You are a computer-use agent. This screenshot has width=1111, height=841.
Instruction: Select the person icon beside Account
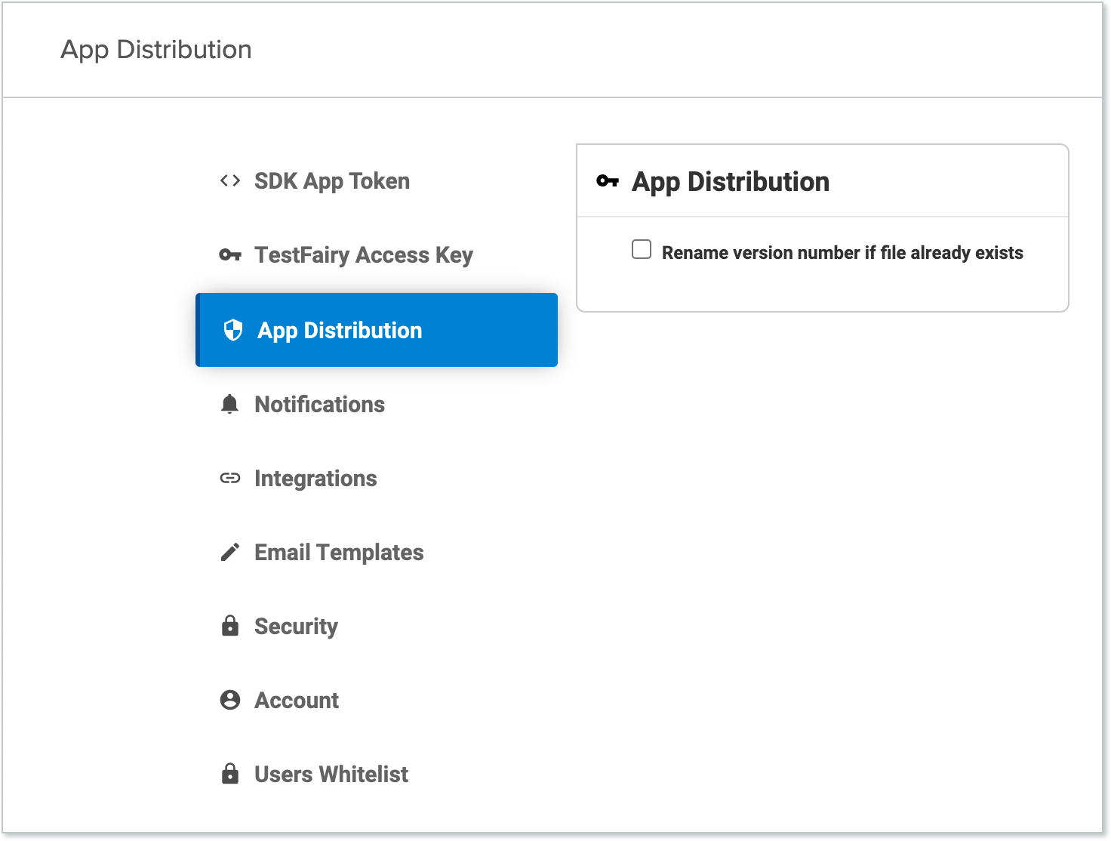click(x=229, y=700)
